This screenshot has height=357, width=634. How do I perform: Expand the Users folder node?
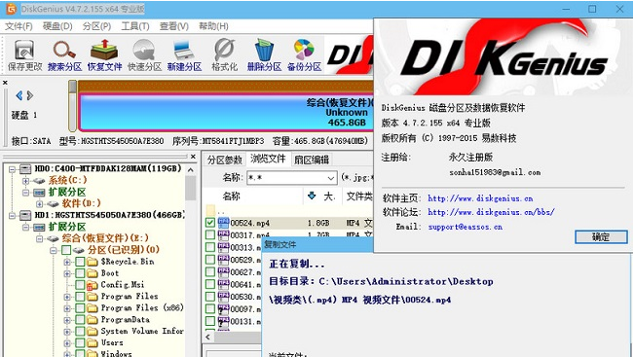pyautogui.click(x=67, y=343)
